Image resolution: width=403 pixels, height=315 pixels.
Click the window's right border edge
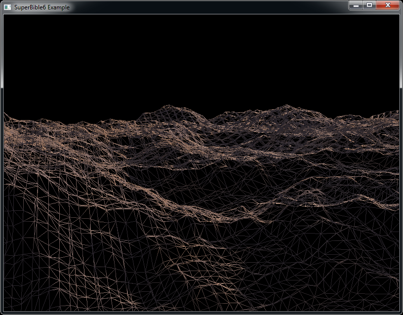tap(401, 163)
